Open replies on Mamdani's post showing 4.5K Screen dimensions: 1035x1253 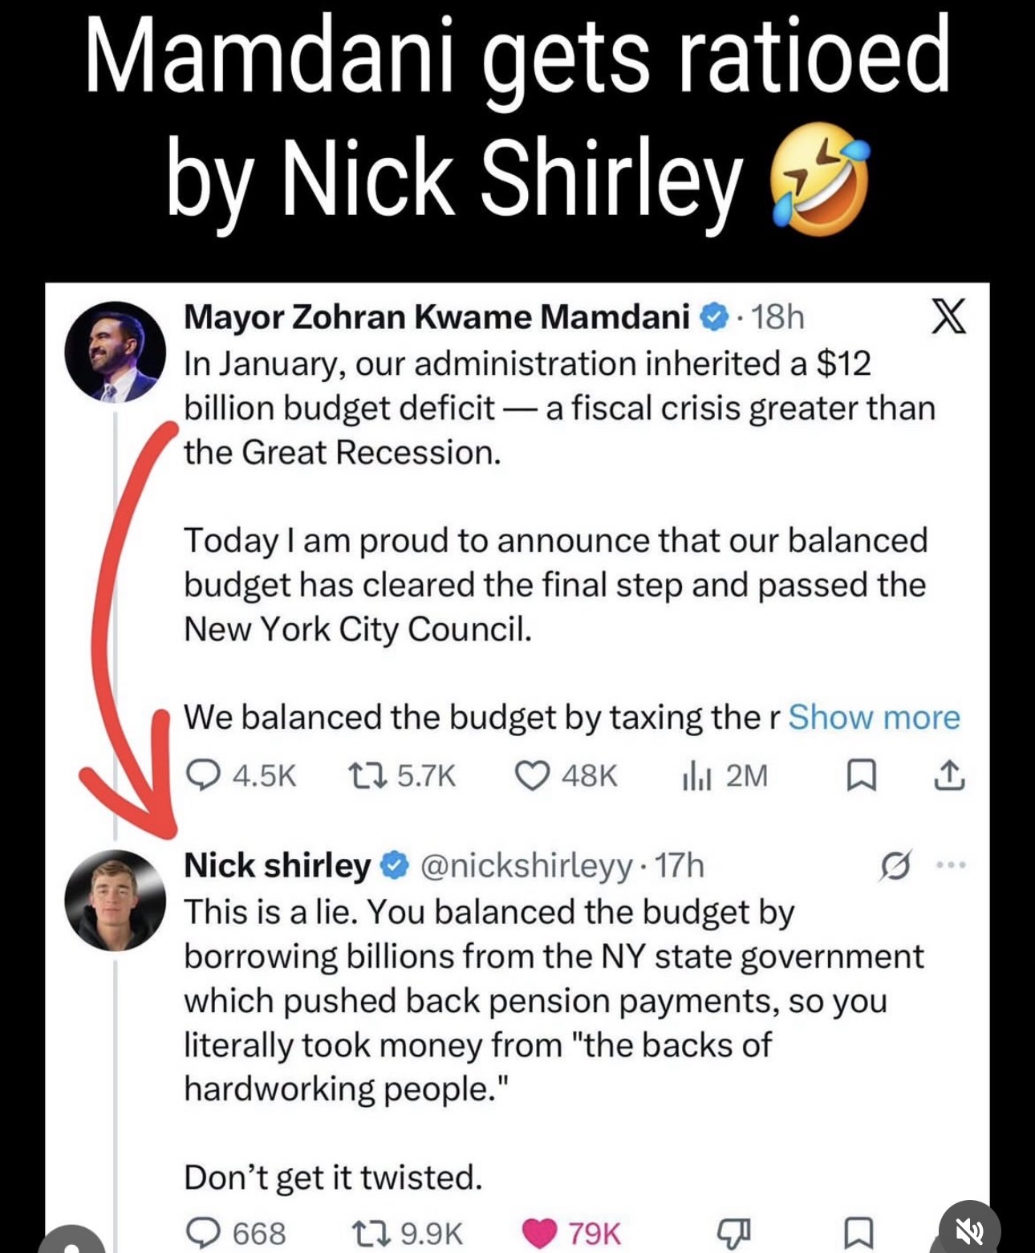[x=241, y=775]
